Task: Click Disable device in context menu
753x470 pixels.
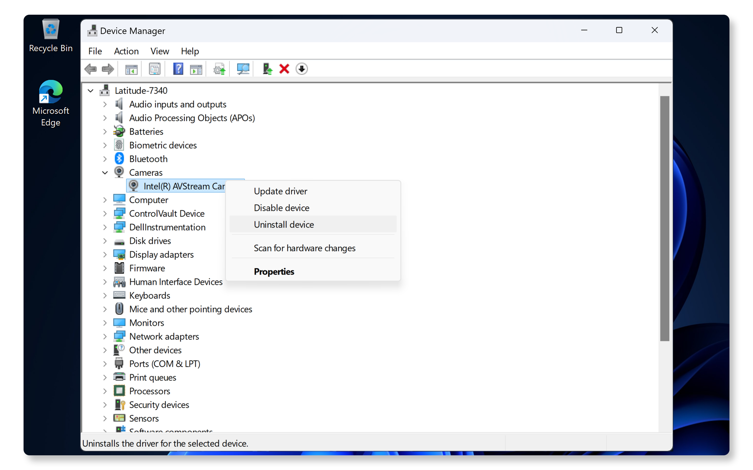Action: (x=281, y=208)
